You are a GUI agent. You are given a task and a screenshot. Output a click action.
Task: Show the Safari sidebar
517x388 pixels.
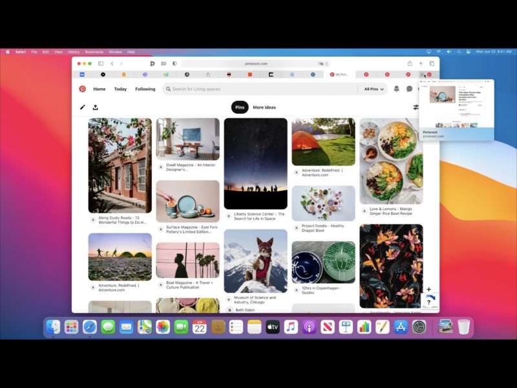[x=101, y=63]
